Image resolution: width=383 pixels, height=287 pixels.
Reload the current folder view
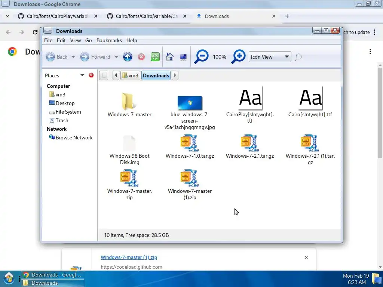point(155,57)
